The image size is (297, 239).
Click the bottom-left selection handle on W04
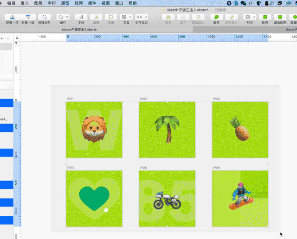tap(66, 226)
